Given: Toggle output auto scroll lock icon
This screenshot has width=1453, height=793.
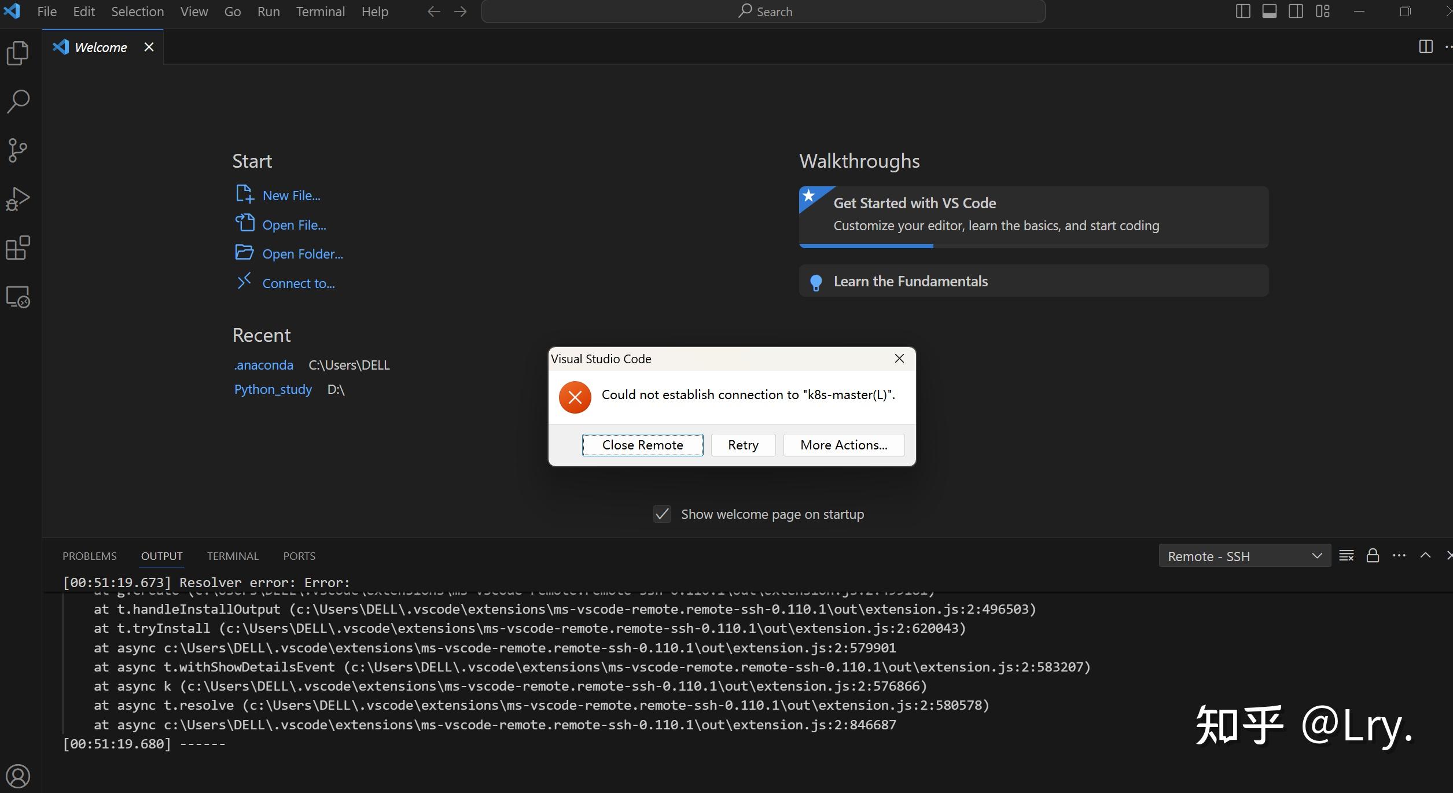Looking at the screenshot, I should (1373, 556).
